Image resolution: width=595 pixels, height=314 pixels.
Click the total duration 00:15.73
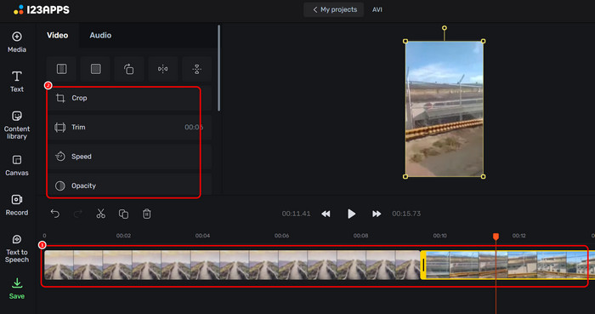406,214
